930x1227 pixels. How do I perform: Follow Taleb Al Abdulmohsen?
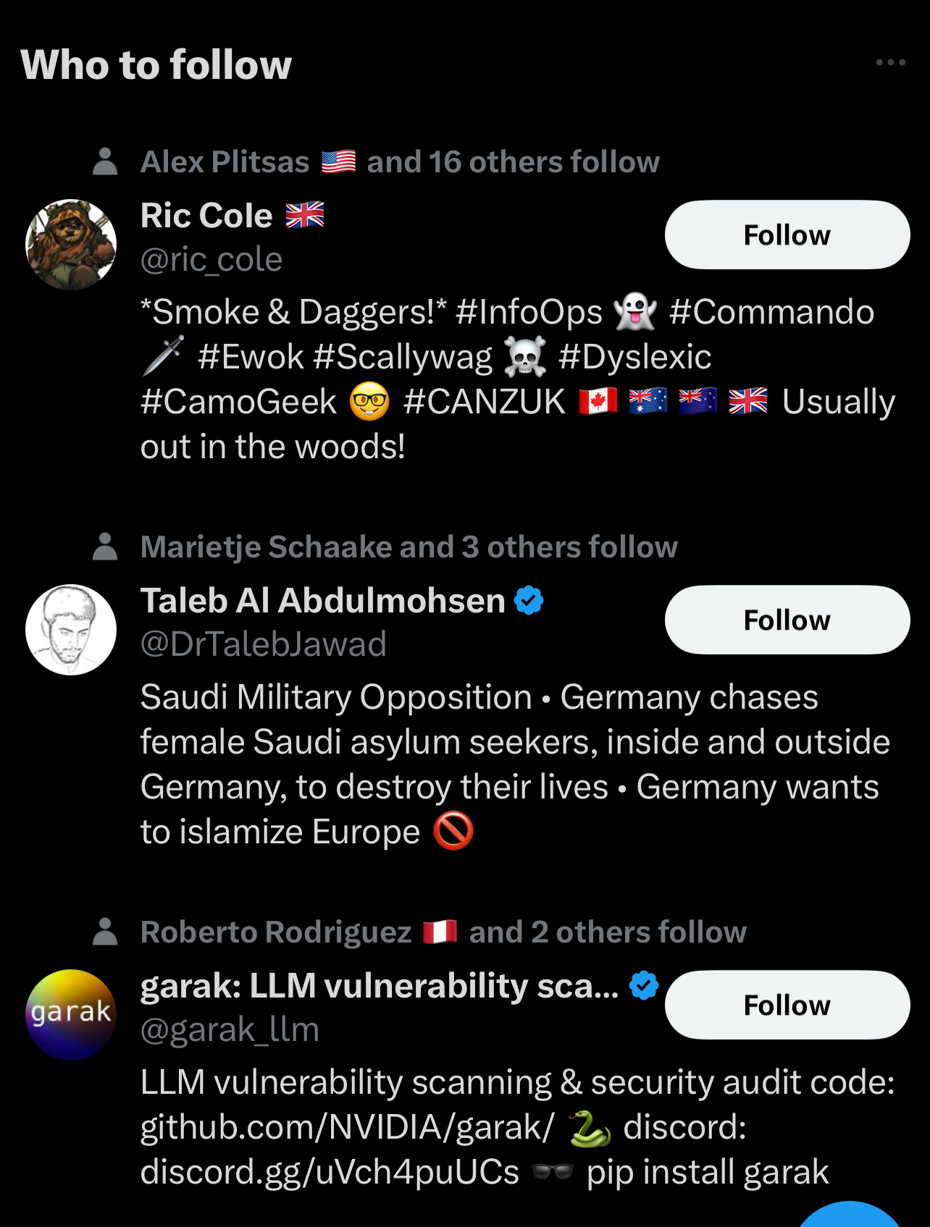click(787, 620)
